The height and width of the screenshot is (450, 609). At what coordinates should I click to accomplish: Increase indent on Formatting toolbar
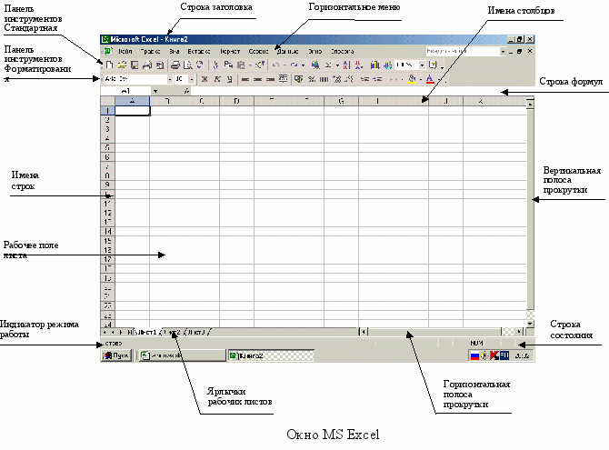377,79
